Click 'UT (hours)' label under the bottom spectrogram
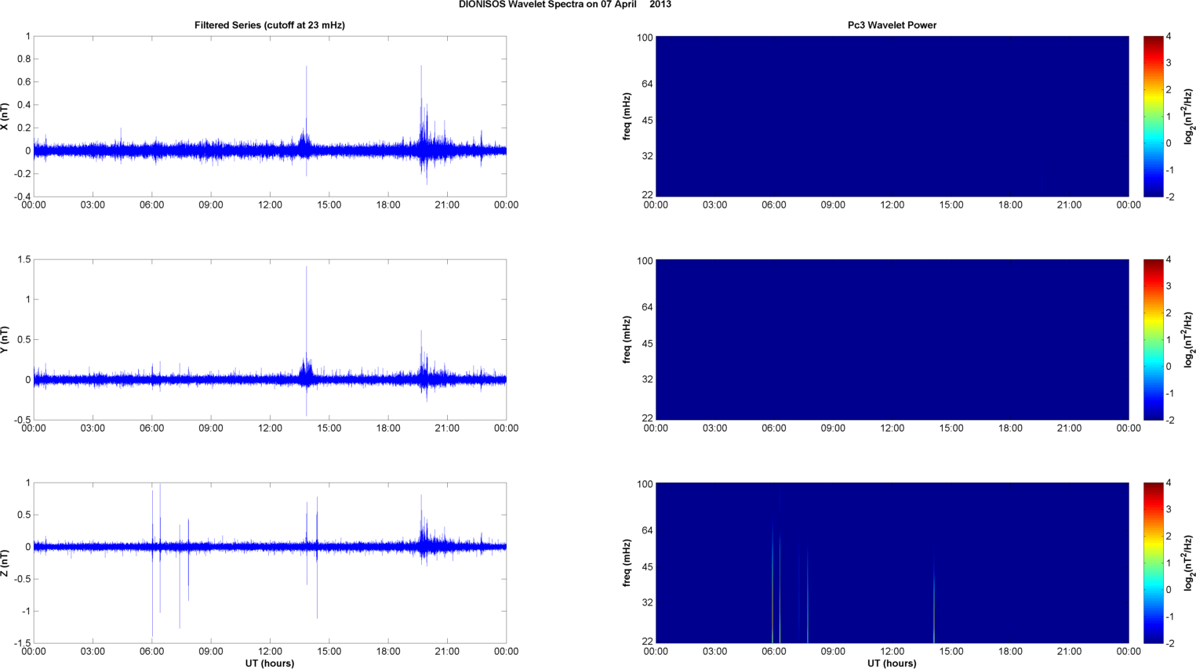 pos(892,664)
